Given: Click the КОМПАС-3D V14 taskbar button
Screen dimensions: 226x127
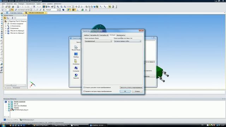Looking at the screenshot, I should 98,125.
